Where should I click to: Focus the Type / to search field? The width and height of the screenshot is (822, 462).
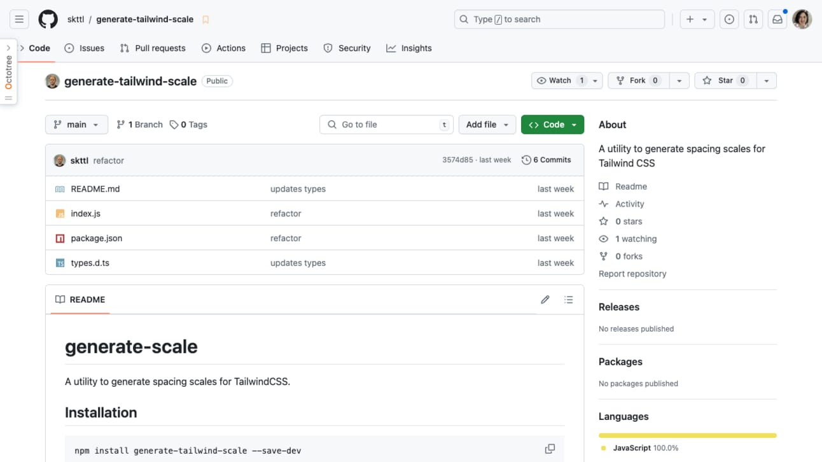[x=559, y=19]
